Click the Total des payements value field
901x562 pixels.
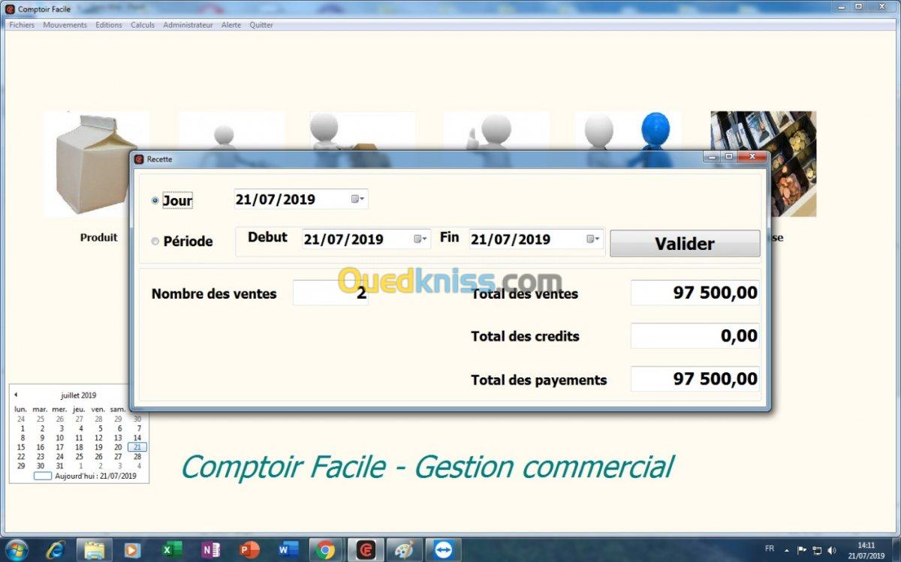(x=695, y=379)
